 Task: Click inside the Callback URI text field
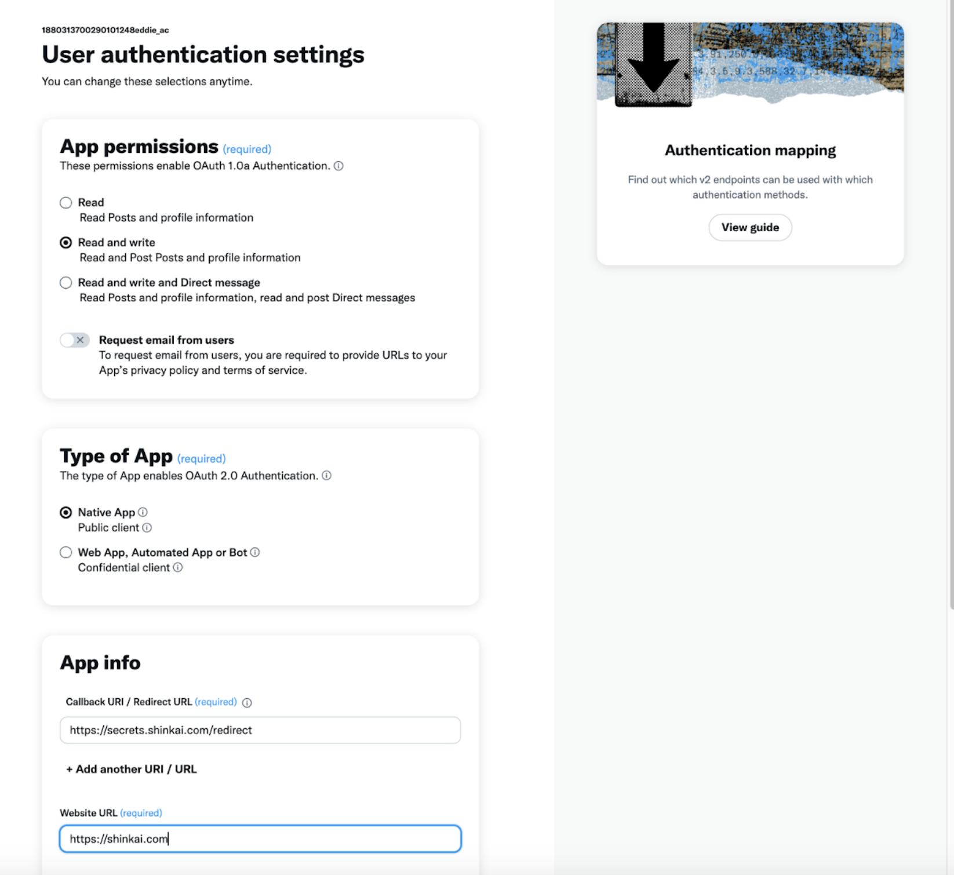[x=260, y=730]
